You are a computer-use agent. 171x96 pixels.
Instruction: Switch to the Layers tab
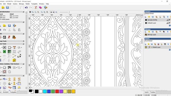click(x=146, y=92)
